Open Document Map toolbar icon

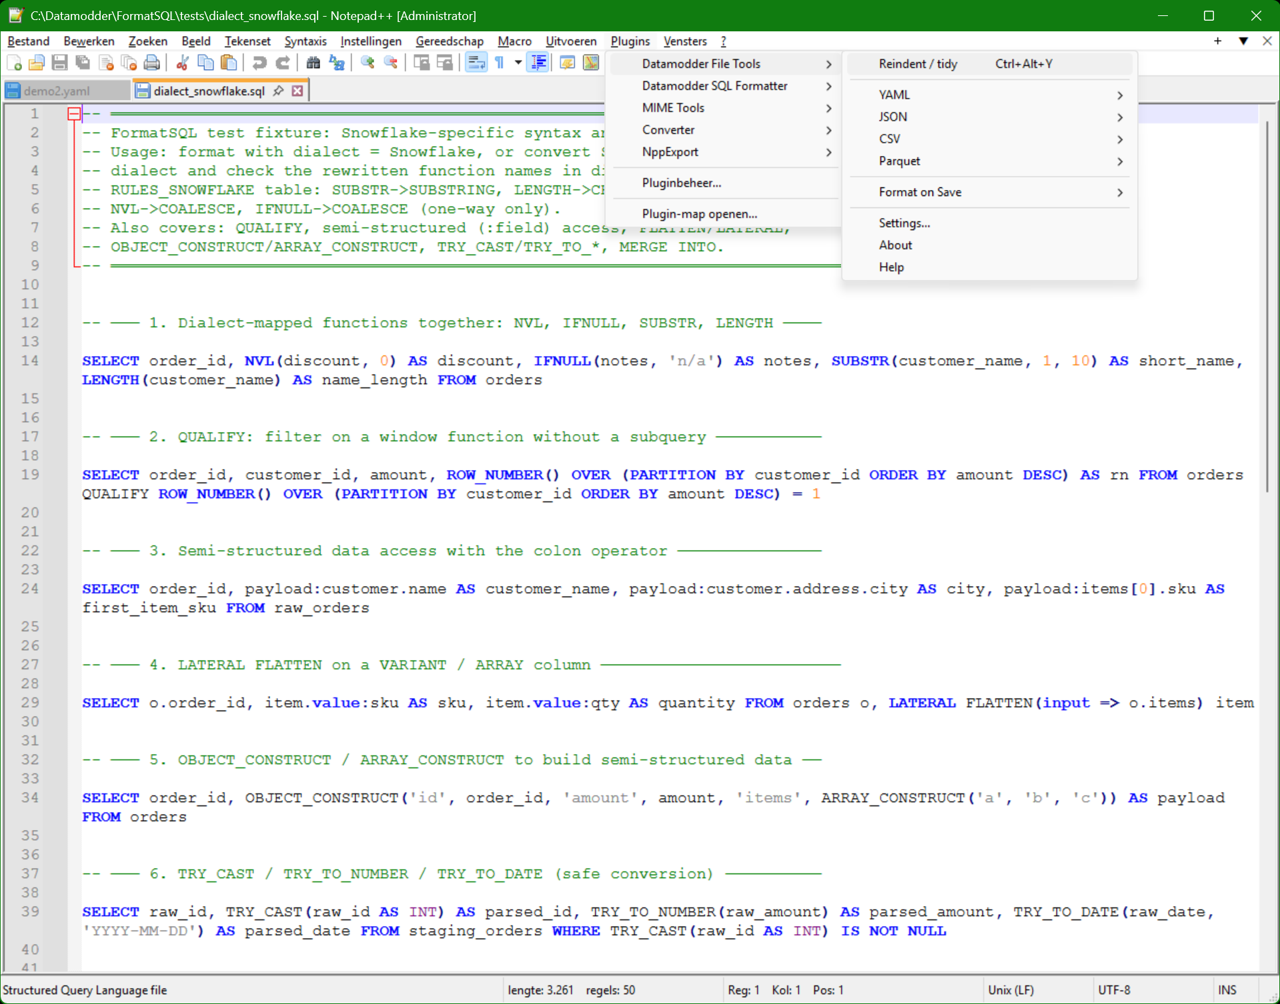pos(590,63)
